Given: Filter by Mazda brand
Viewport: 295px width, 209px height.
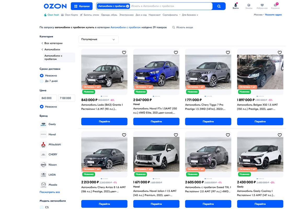Looking at the screenshot, I should coord(49,185).
